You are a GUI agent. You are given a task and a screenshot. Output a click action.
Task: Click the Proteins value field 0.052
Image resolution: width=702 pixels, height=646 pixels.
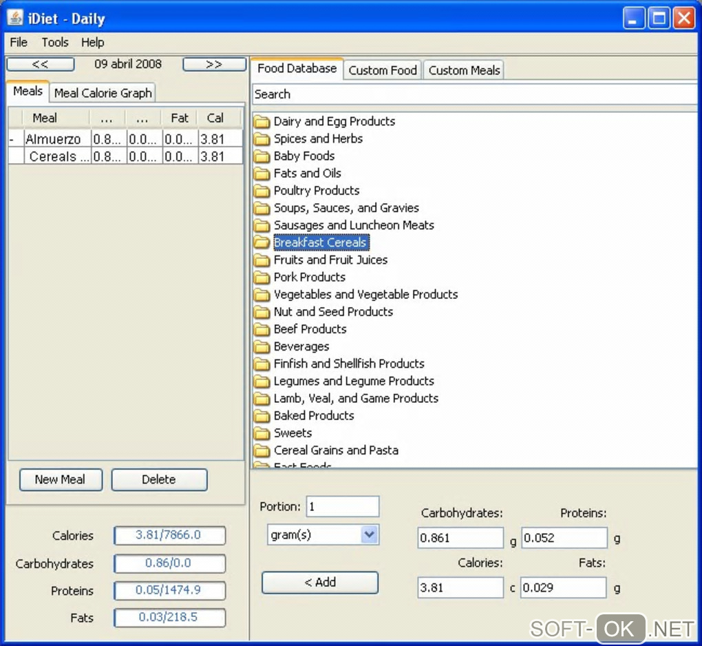point(564,538)
